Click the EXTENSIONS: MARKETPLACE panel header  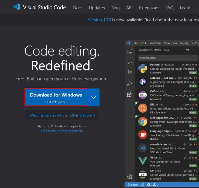(x=154, y=50)
